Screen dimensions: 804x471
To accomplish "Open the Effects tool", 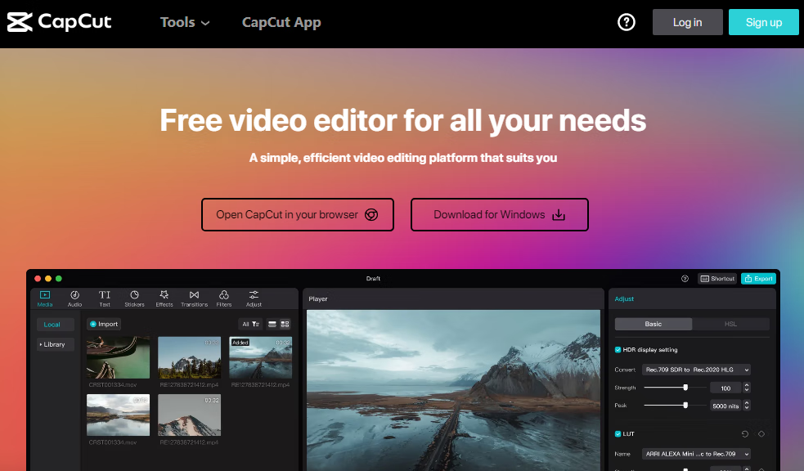I will (164, 298).
